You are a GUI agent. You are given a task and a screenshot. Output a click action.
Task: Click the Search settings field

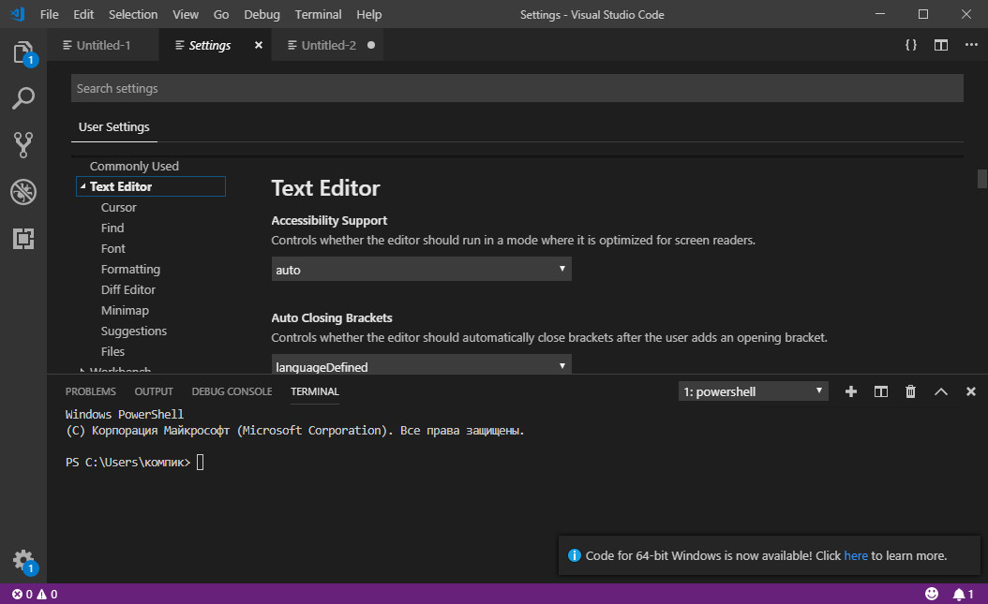pyautogui.click(x=516, y=88)
